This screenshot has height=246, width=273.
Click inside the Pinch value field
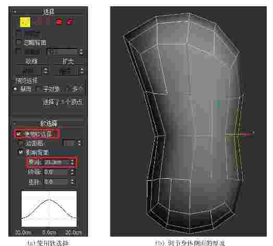[55, 172]
